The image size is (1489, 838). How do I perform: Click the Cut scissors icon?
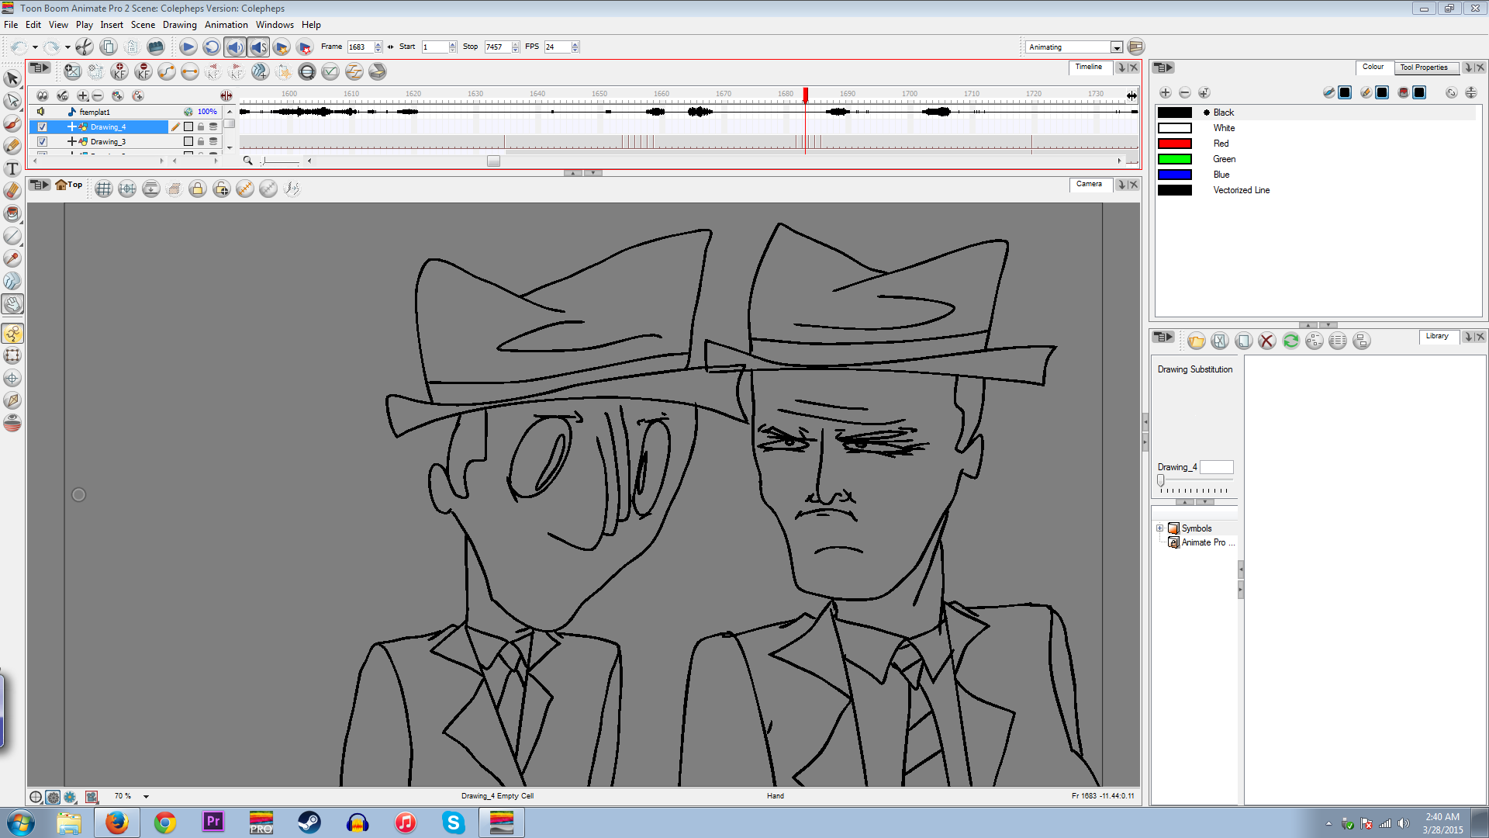85,47
